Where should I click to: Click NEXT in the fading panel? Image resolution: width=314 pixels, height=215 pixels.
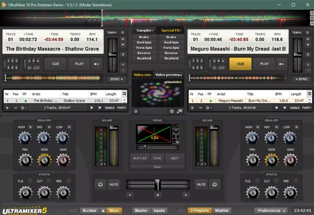(x=175, y=158)
